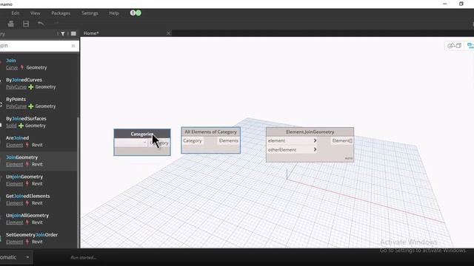Click the red action icon under AreJoined
The width and height of the screenshot is (474, 266).
click(x=27, y=145)
